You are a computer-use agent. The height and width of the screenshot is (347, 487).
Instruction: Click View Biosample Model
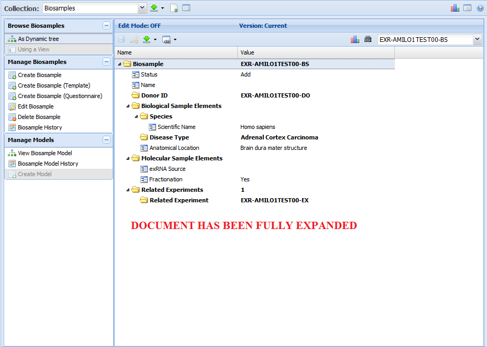point(45,153)
